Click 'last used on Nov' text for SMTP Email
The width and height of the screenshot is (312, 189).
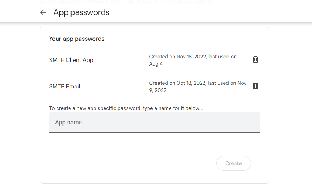point(227,83)
